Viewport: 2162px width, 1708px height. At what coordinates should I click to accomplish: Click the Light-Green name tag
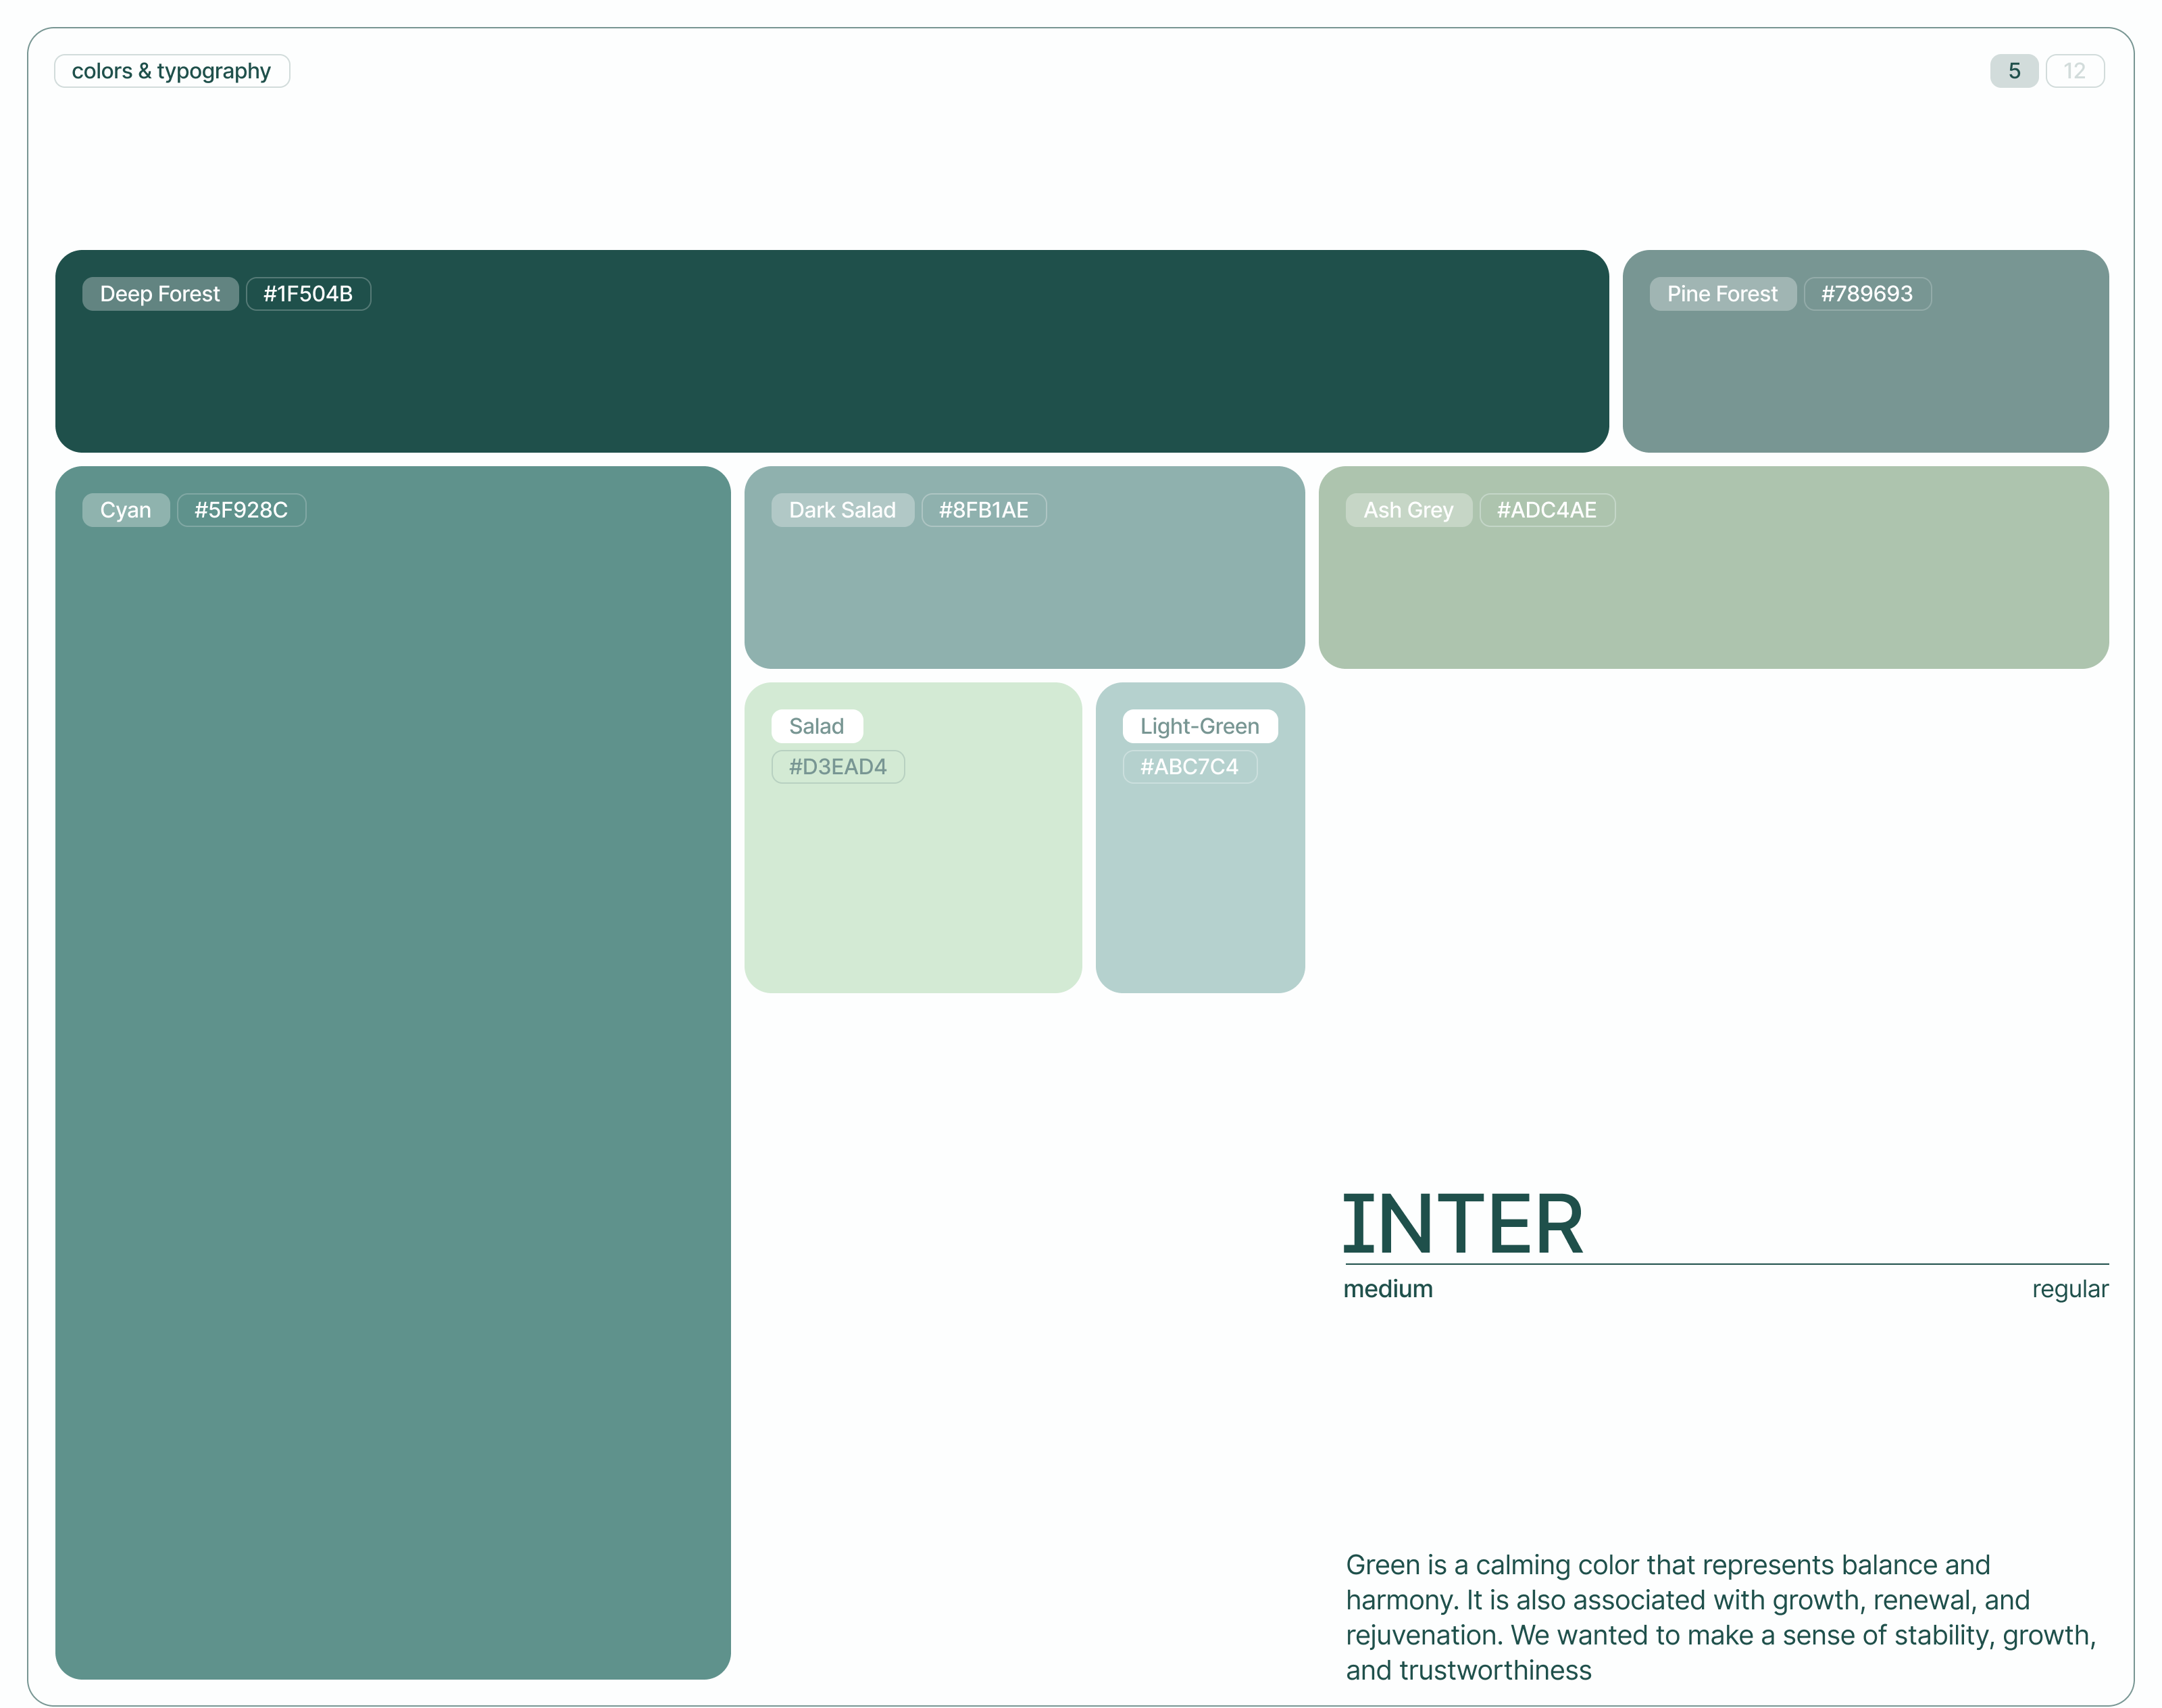click(1199, 726)
